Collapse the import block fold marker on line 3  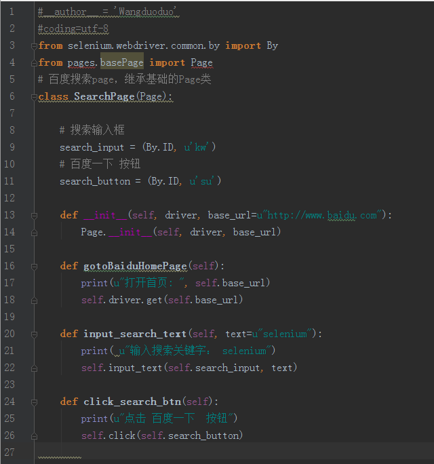tap(34, 46)
